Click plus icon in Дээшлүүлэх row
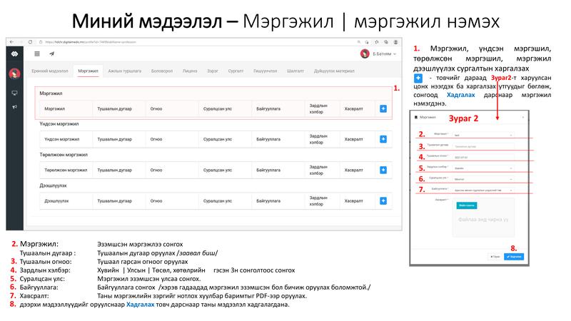This screenshot has height=321, width=571. 383,202
